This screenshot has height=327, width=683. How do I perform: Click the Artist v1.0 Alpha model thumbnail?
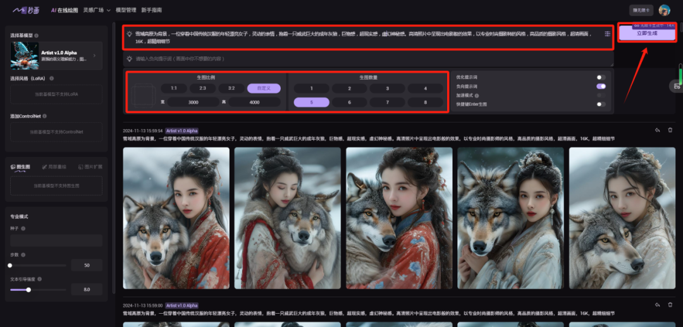(x=25, y=56)
